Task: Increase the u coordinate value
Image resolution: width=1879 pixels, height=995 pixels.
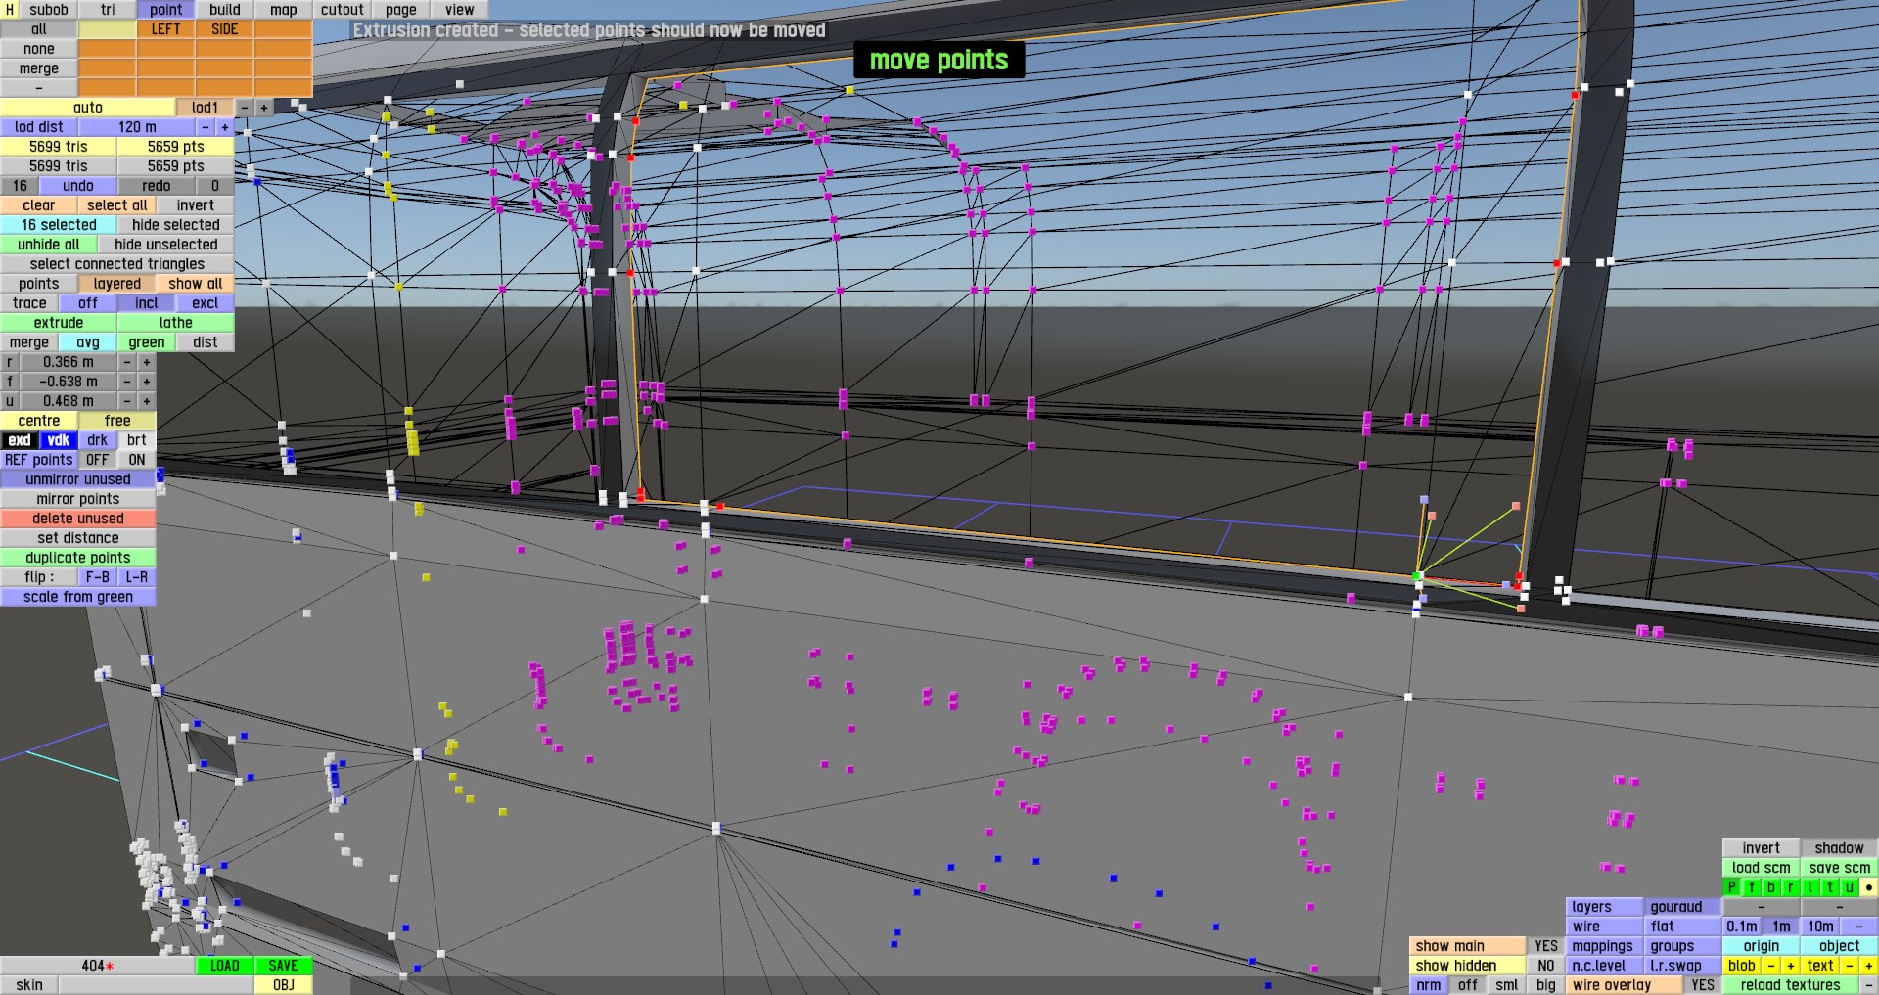Action: (147, 401)
